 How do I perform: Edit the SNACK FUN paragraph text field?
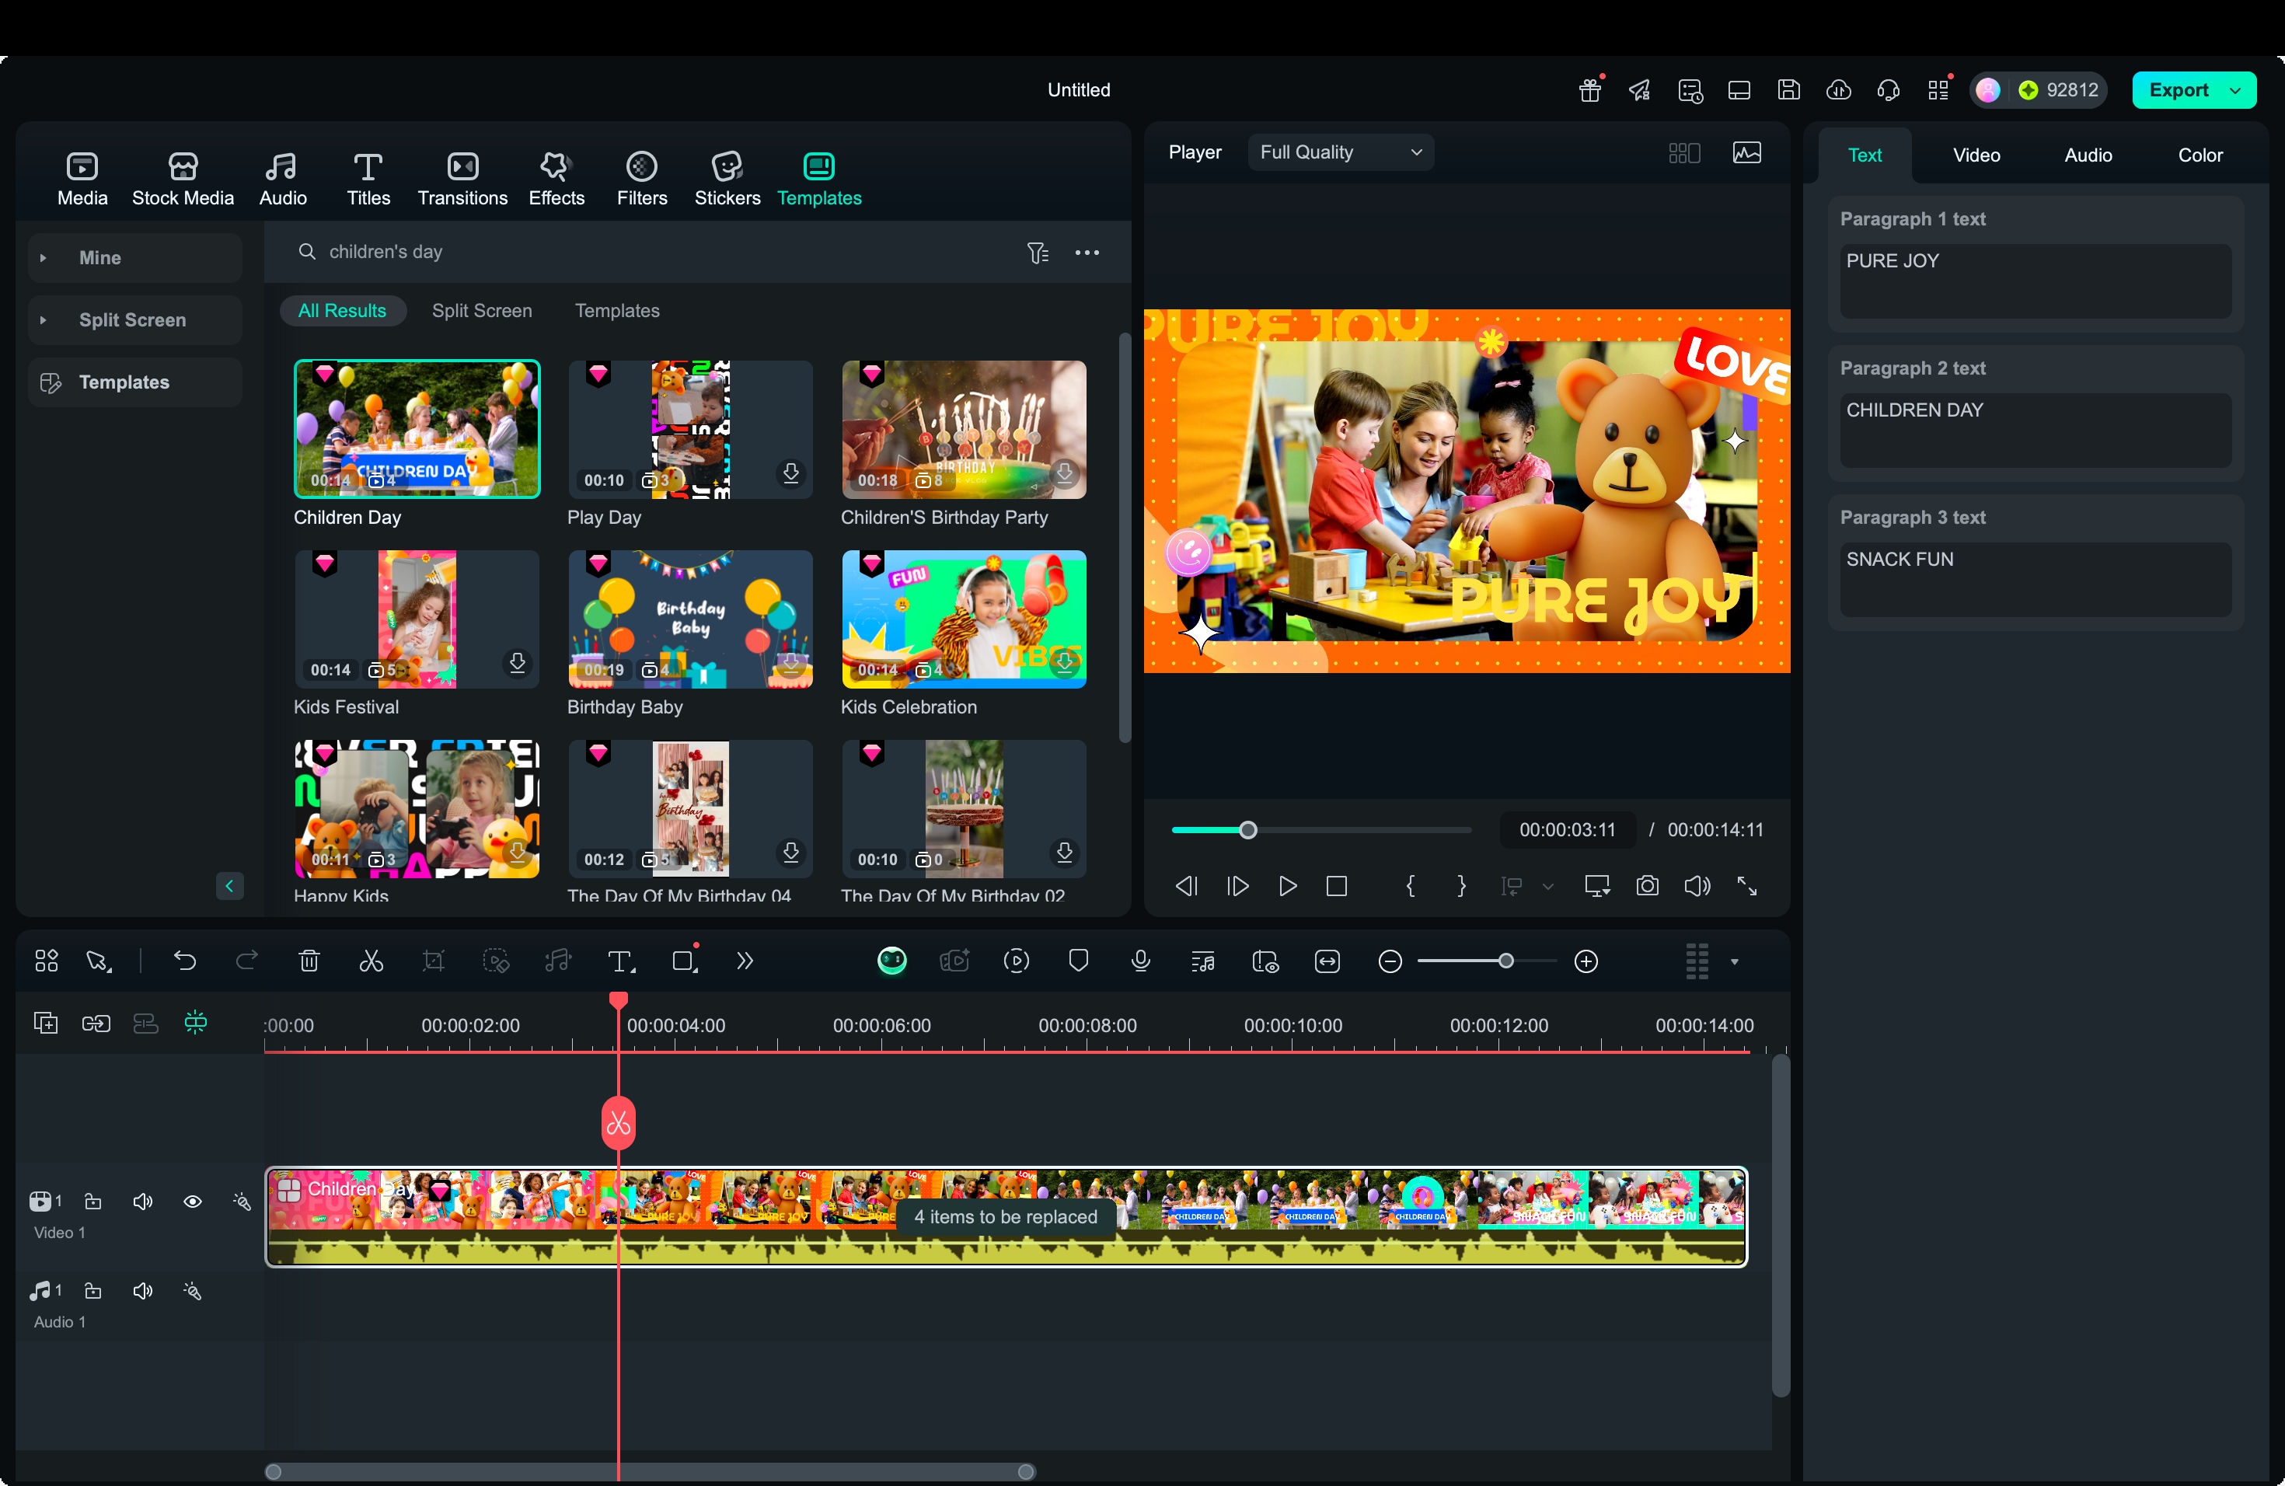[2035, 579]
